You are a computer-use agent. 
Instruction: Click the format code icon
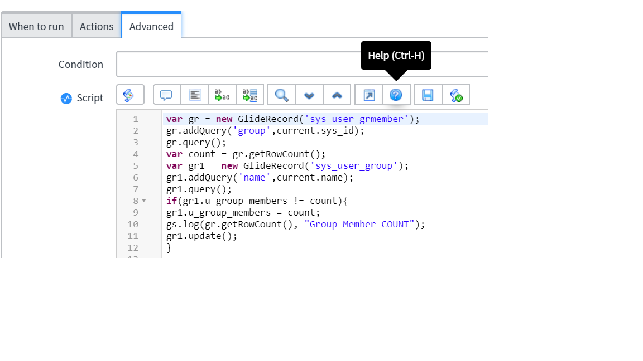point(194,95)
